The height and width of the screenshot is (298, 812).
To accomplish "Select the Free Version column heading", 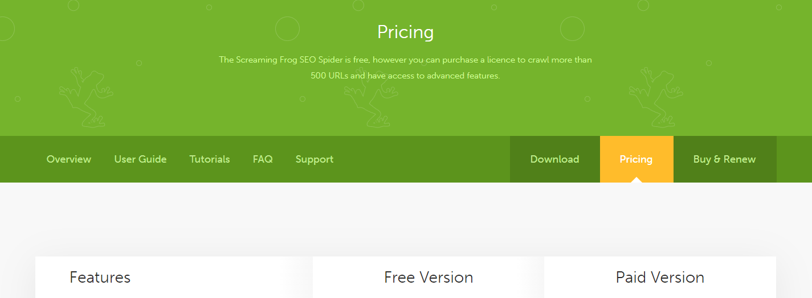I will (x=429, y=278).
